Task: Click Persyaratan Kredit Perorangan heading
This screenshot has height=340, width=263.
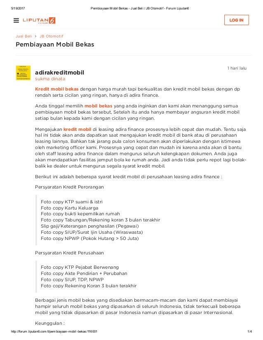Action: pyautogui.click(x=69, y=187)
